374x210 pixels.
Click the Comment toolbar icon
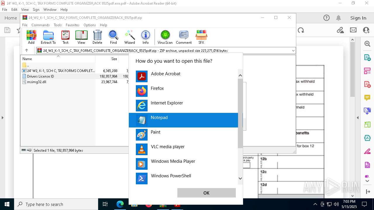click(x=184, y=37)
